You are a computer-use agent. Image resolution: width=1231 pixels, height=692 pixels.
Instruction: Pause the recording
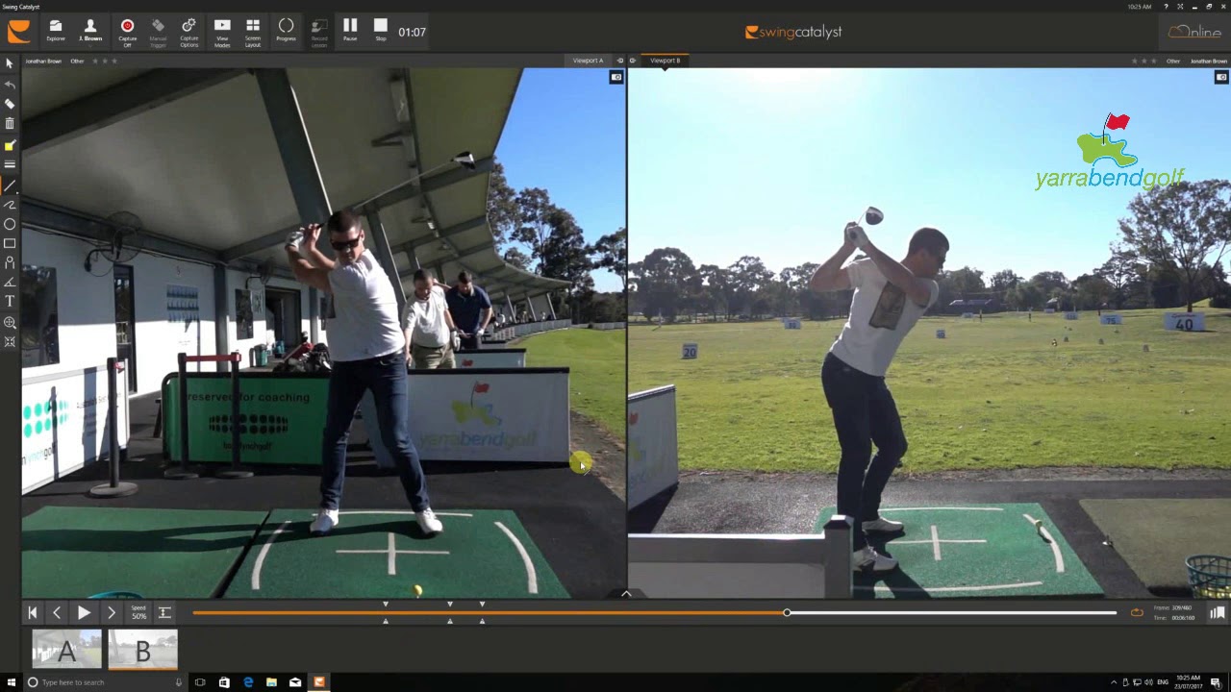pyautogui.click(x=350, y=31)
